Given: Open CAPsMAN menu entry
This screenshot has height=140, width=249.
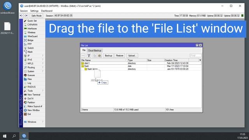Looking at the screenshot, I should (32, 24).
